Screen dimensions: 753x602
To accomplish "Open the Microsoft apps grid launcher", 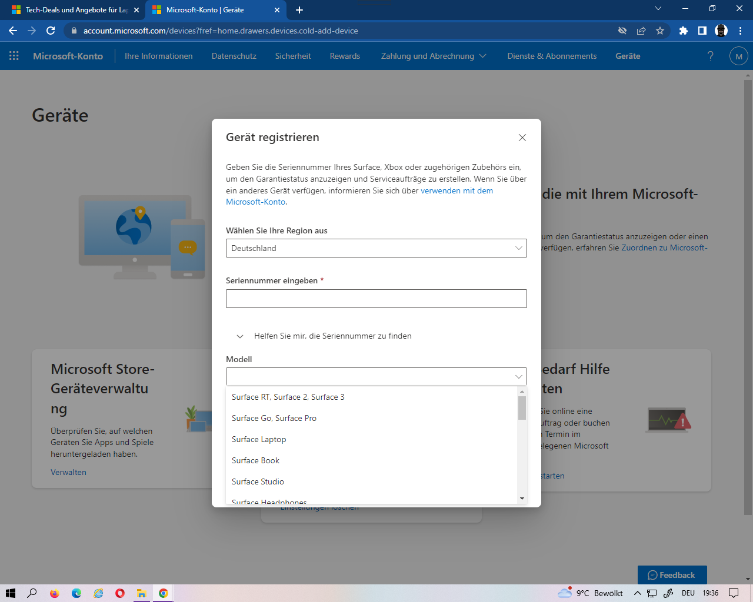I will click(x=14, y=56).
